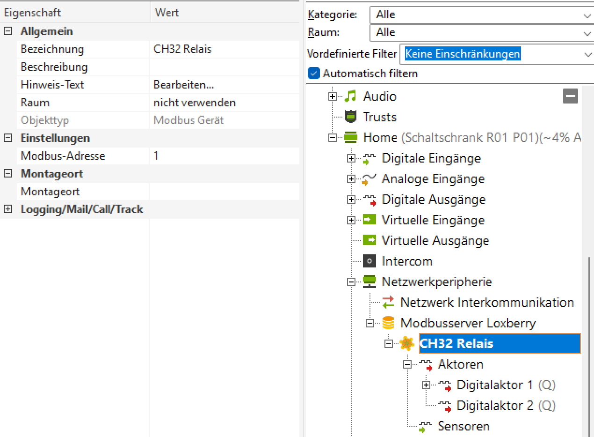Viewport: 594px width, 437px height.
Task: Toggle the Automatisch filtern checkbox
Action: (x=314, y=74)
